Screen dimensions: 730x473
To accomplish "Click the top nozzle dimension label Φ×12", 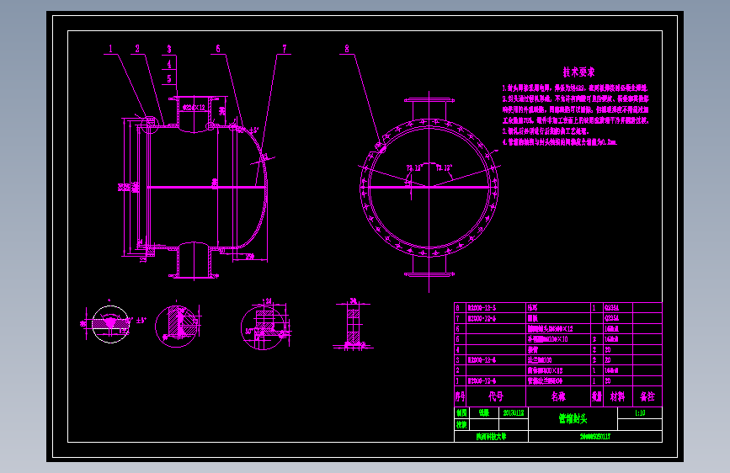I will click(194, 108).
